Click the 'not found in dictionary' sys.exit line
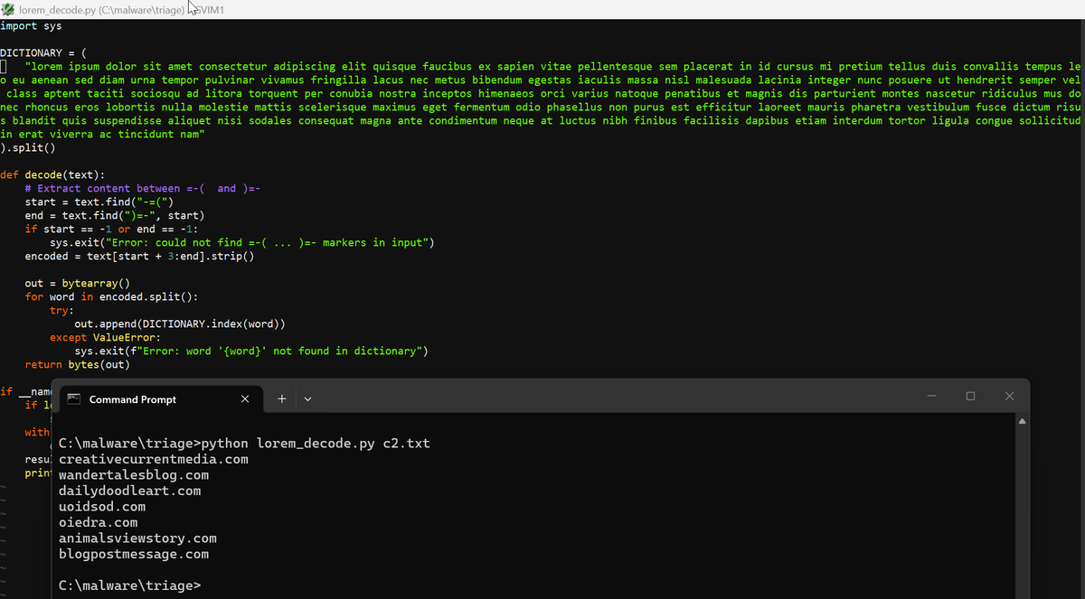Viewport: 1085px width, 599px height. click(251, 351)
